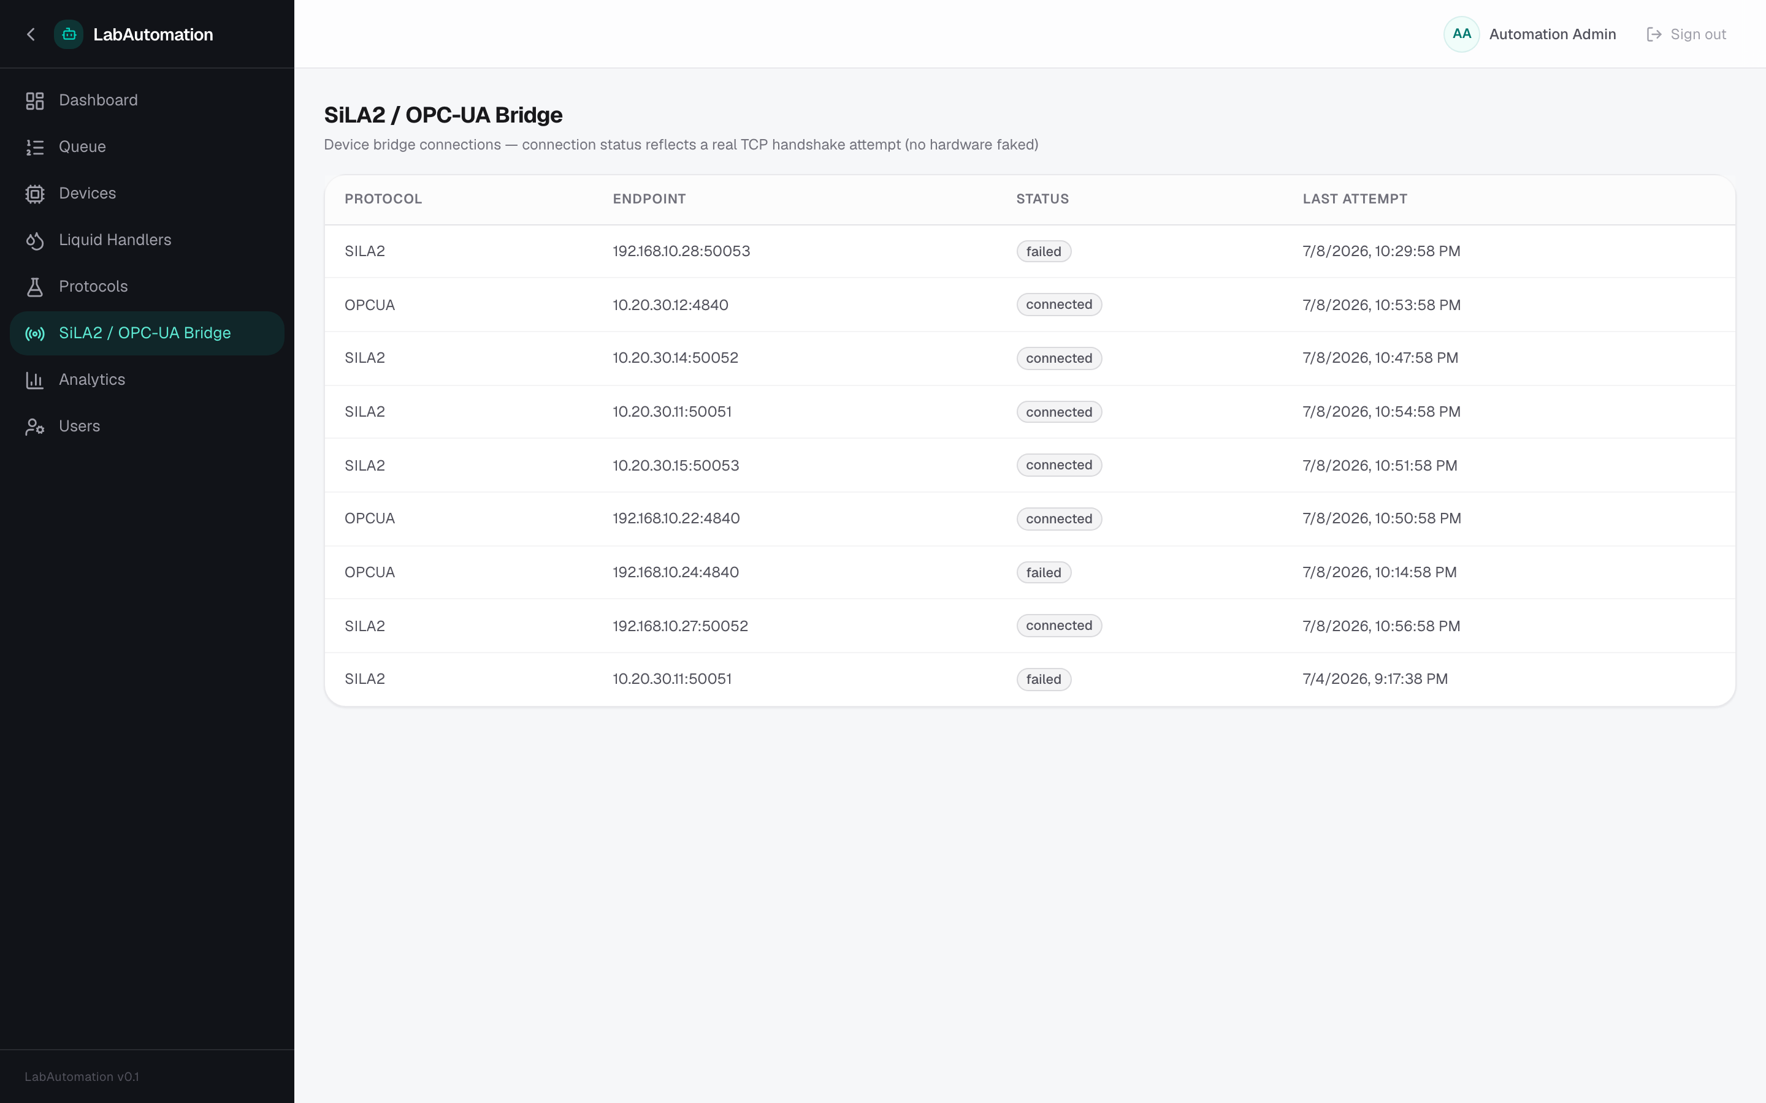This screenshot has width=1766, height=1103.
Task: Click the connected badge for 10.20.30.12:4840
Action: tap(1059, 305)
